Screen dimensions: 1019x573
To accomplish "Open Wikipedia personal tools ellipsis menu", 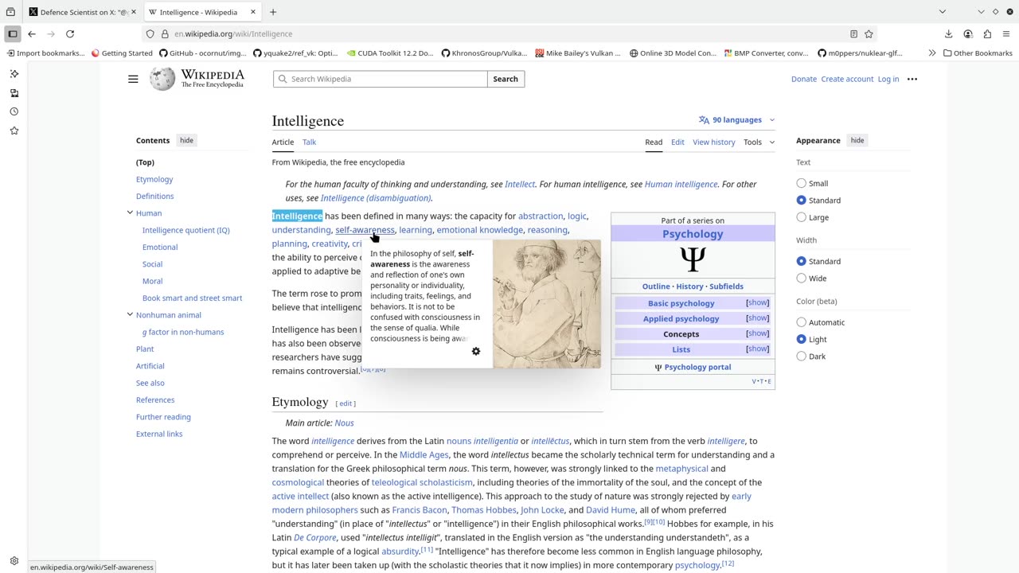I will tap(912, 79).
